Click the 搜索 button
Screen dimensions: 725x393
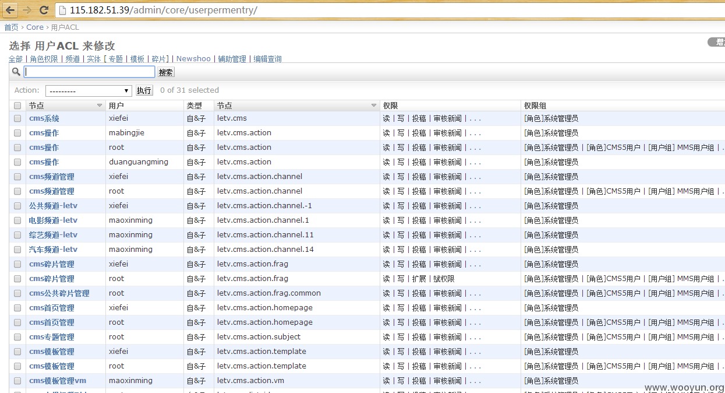coord(166,72)
